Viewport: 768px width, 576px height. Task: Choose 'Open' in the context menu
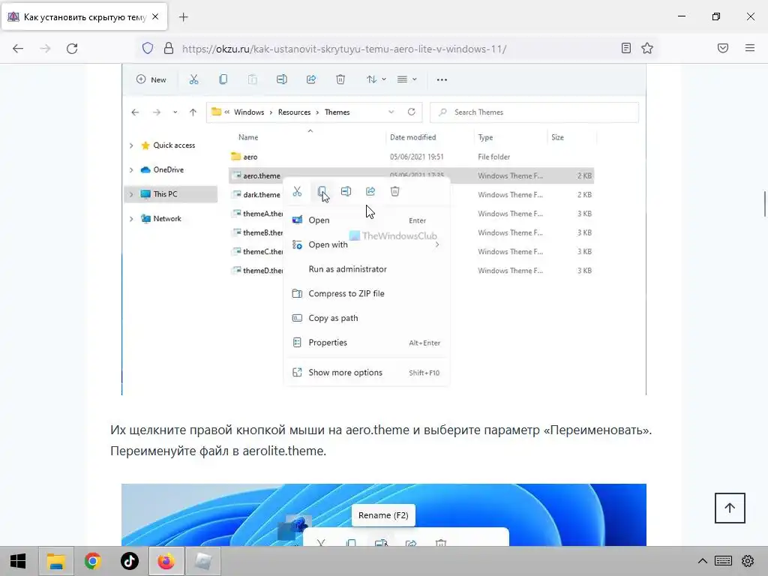366,220
